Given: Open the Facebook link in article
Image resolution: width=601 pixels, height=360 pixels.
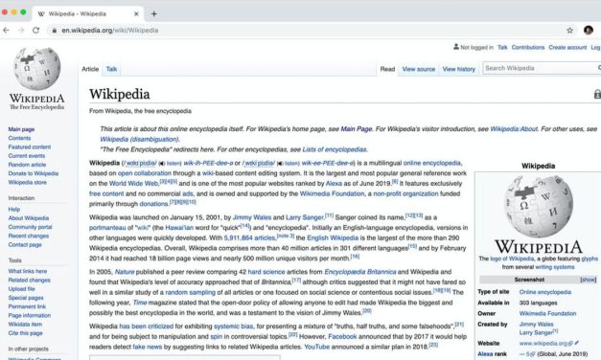Looking at the screenshot, I should 342,337.
